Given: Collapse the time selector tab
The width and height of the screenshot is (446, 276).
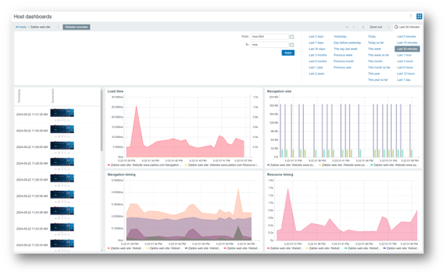Looking at the screenshot, I should tap(407, 27).
